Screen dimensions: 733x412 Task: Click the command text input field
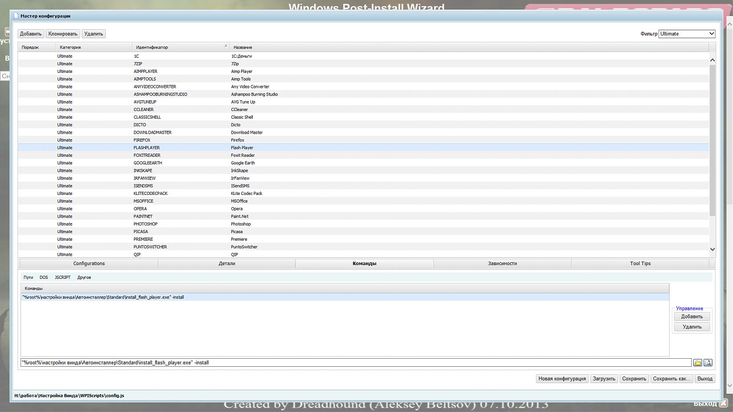[356, 363]
